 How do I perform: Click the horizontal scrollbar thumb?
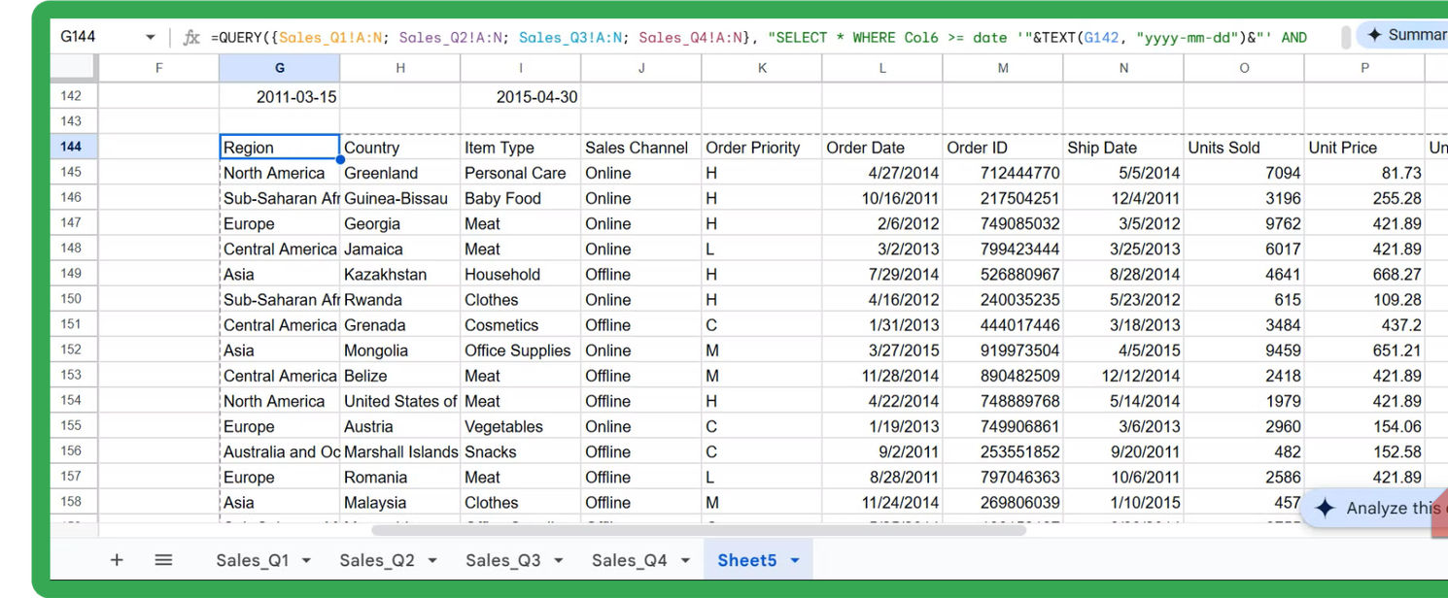[698, 530]
